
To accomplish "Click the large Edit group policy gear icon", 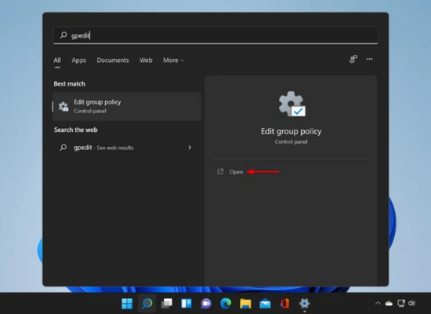I will point(292,104).
